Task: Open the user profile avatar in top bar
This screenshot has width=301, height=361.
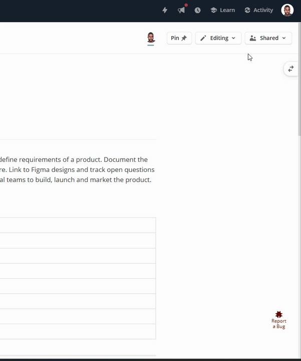Action: tap(287, 10)
